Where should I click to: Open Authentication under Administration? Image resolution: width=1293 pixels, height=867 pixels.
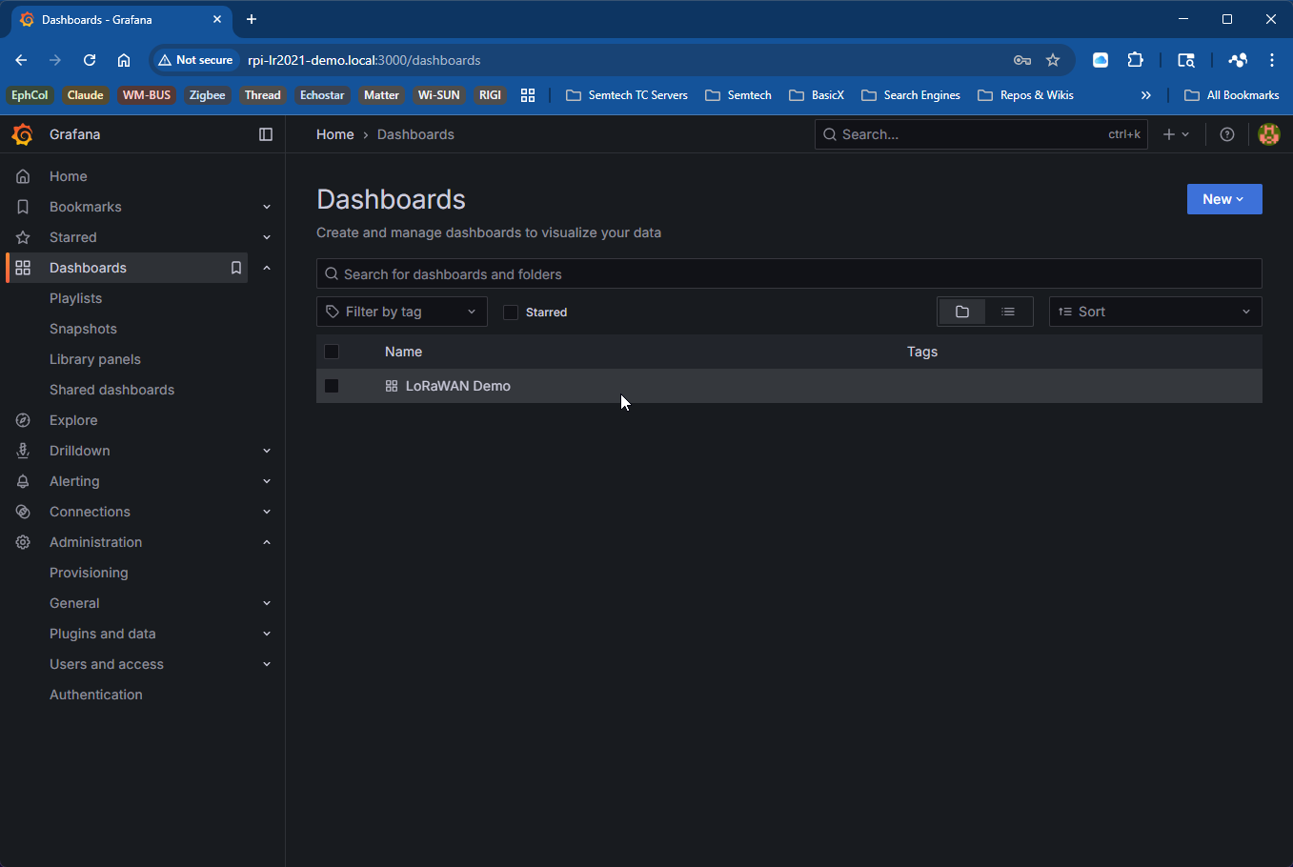[x=96, y=695]
